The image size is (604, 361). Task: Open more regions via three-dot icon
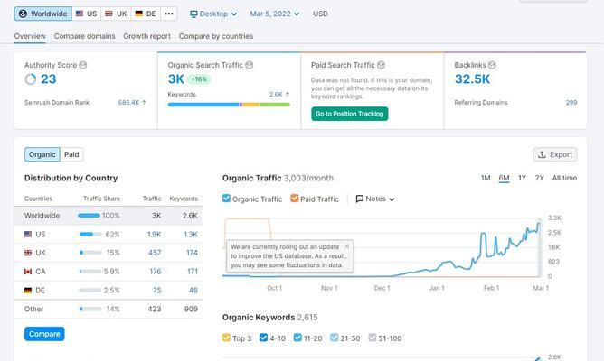point(169,14)
